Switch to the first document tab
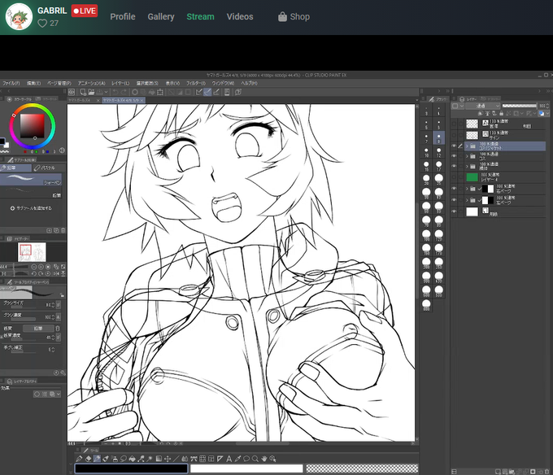This screenshot has height=475, width=553. tap(81, 100)
